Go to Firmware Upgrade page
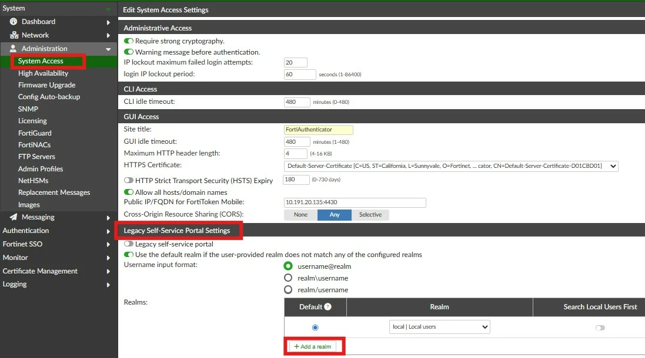Image resolution: width=645 pixels, height=358 pixels. tap(47, 85)
